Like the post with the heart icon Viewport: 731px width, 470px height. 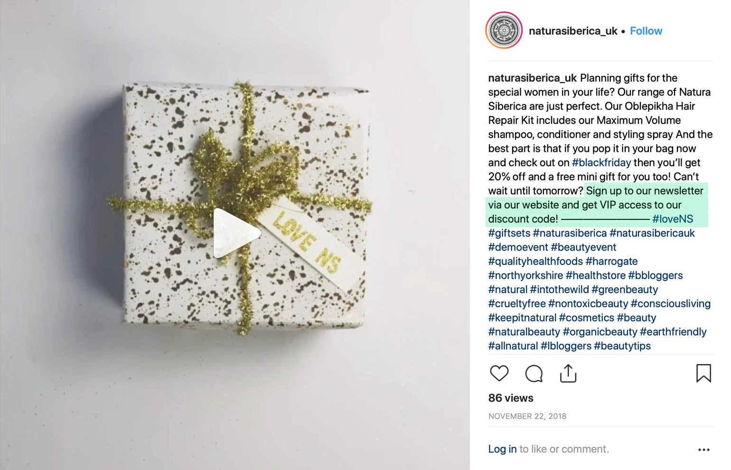tap(499, 374)
